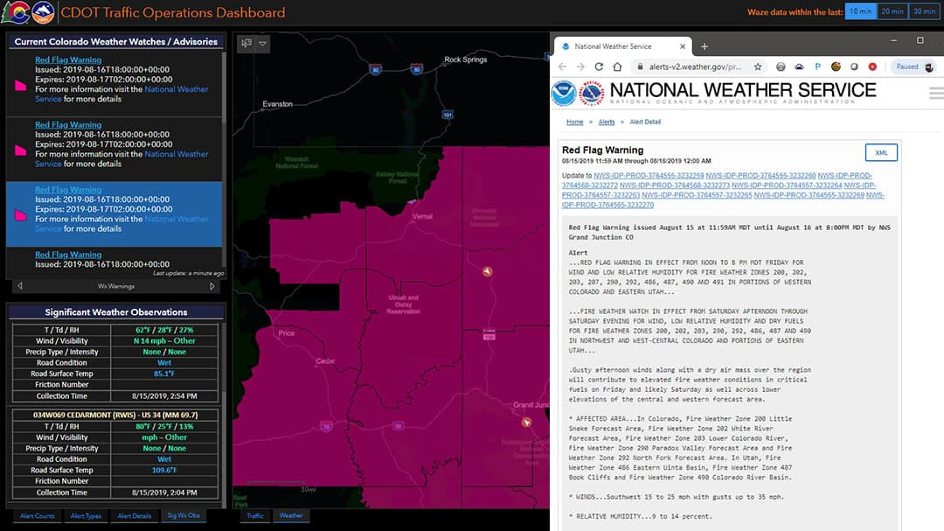Click the '85.1°F' road surface temp value

[x=164, y=374]
